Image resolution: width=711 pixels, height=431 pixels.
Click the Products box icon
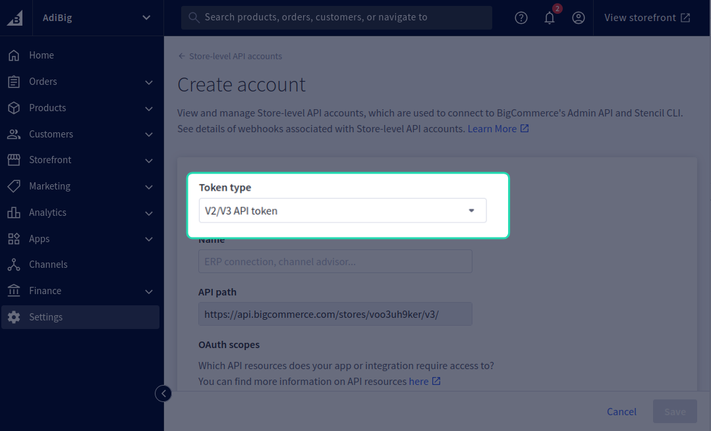tap(14, 108)
